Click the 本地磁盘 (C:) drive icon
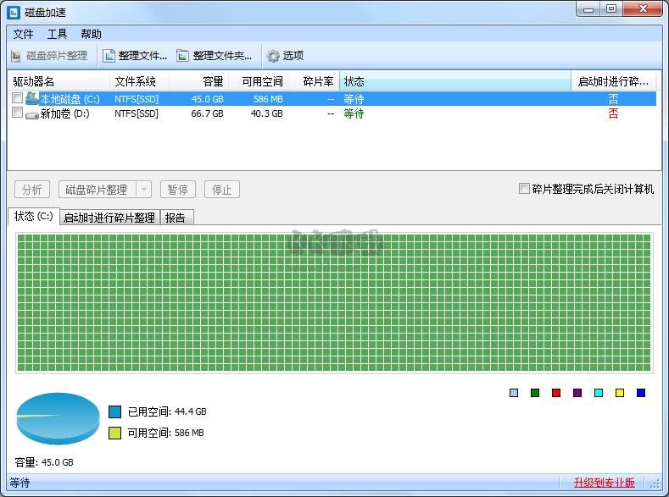Viewport: 669px width, 497px height. coord(32,99)
